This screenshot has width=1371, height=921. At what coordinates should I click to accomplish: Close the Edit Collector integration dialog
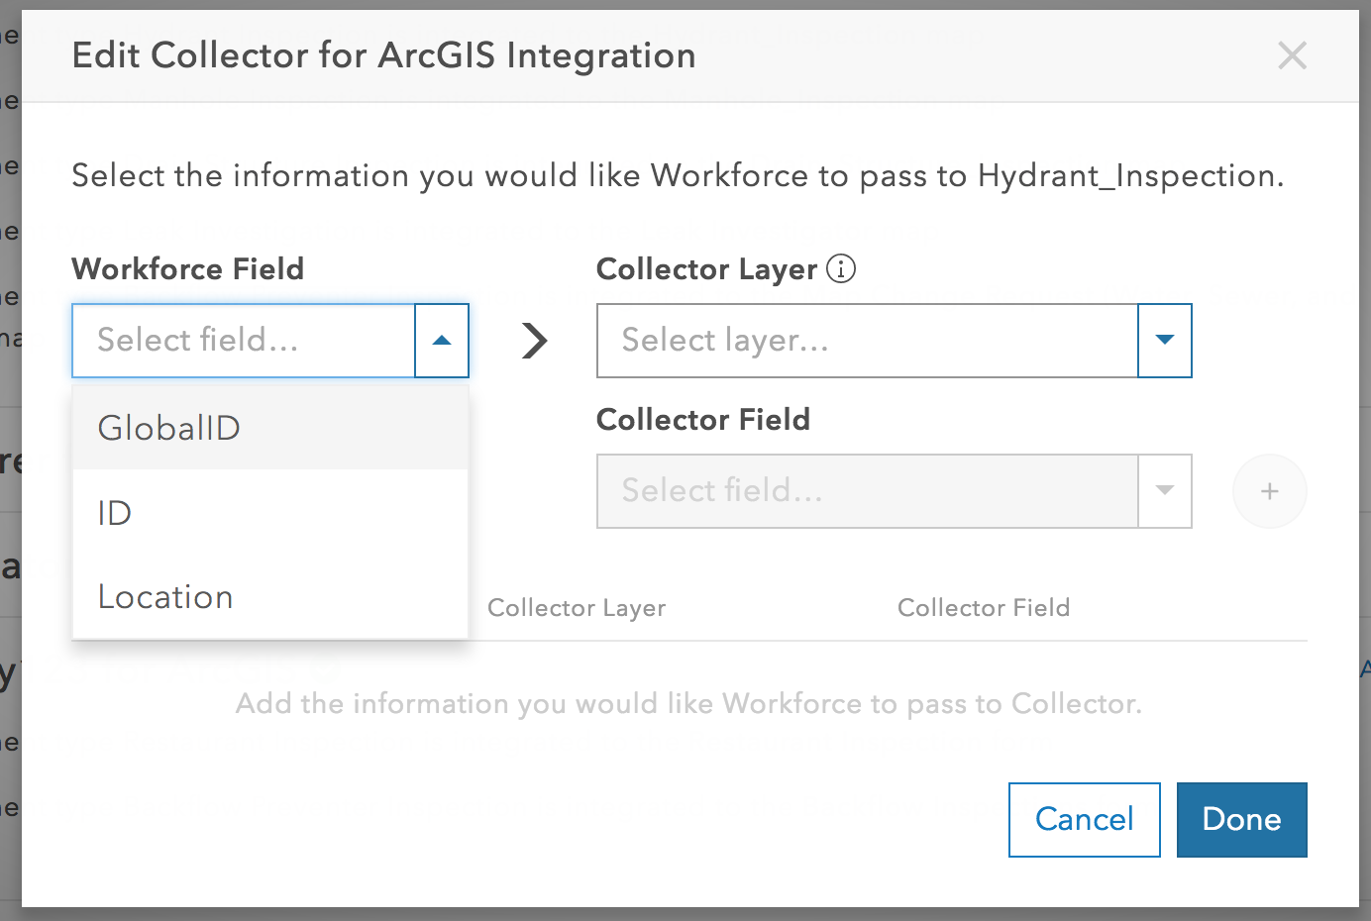click(x=1292, y=55)
